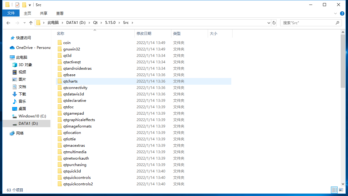348x196 pixels.
Task: Select the qtgraphicaleffects folder name
Action: (x=79, y=120)
